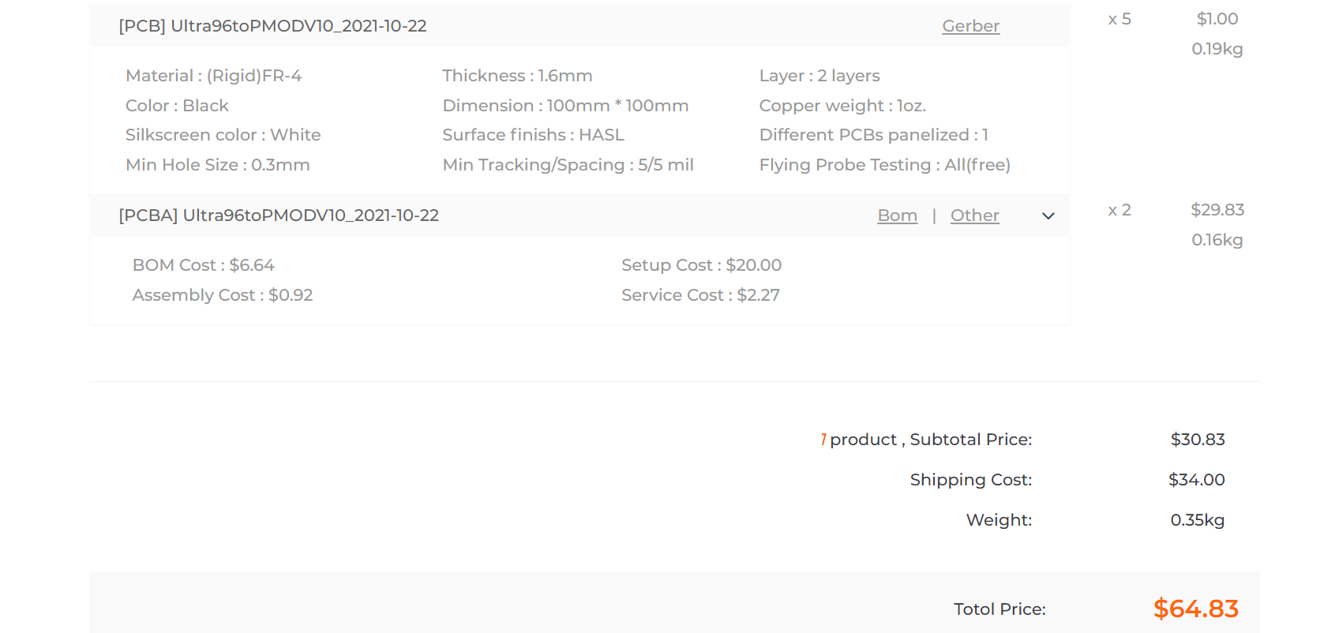Click the total Weight value 0.35kg
1339x633 pixels.
tap(1197, 520)
